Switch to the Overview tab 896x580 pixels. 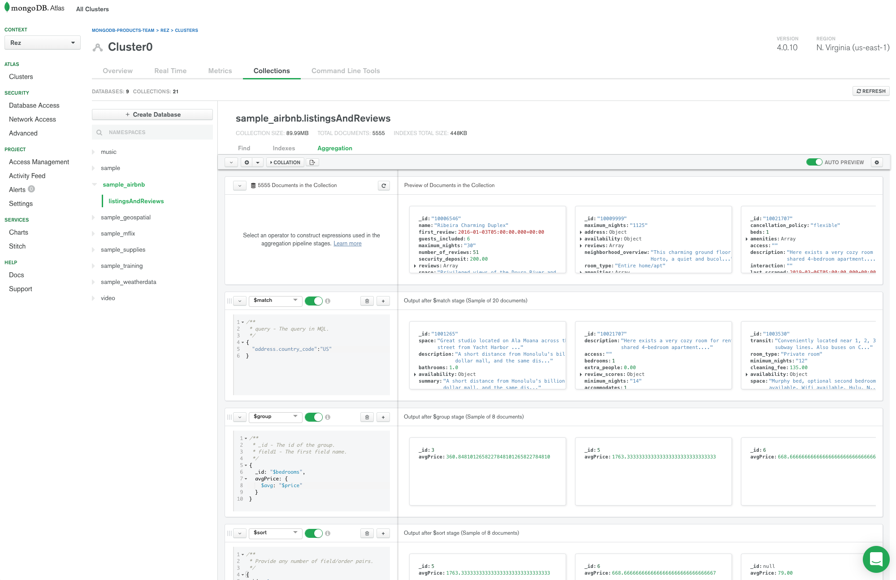pos(117,71)
